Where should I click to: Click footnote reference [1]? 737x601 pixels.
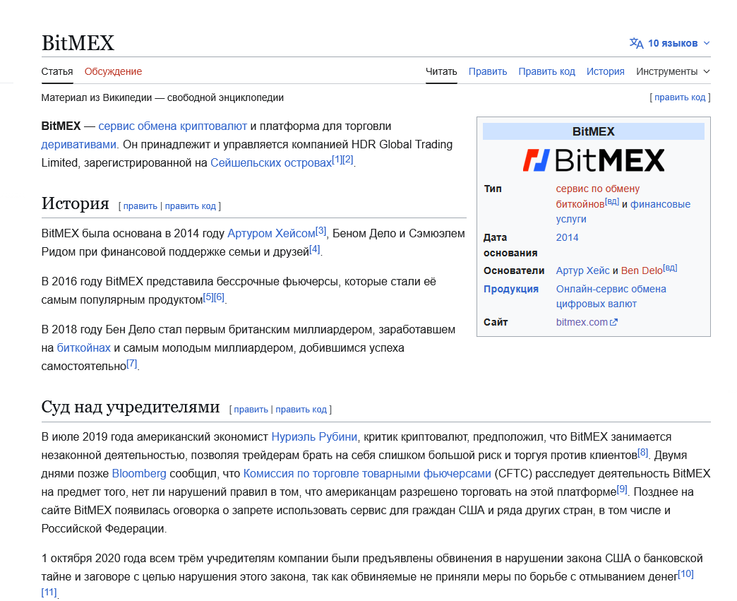(x=337, y=160)
